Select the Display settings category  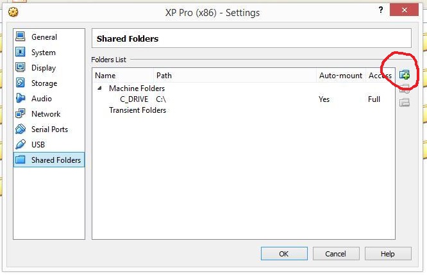tap(43, 68)
